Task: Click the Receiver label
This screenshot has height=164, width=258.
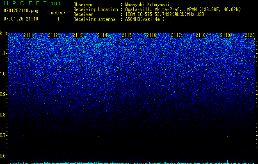Action: tap(83, 14)
